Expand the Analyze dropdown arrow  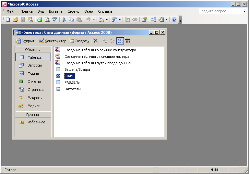coord(120,20)
